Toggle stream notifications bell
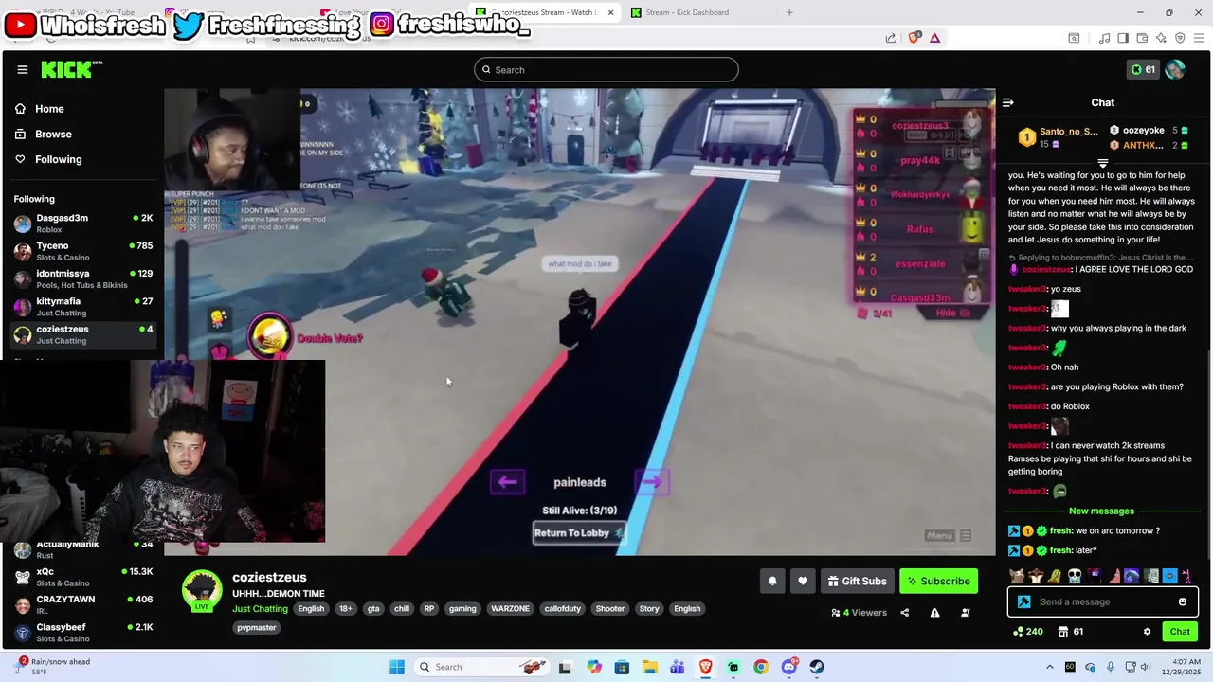1213x682 pixels. (772, 581)
